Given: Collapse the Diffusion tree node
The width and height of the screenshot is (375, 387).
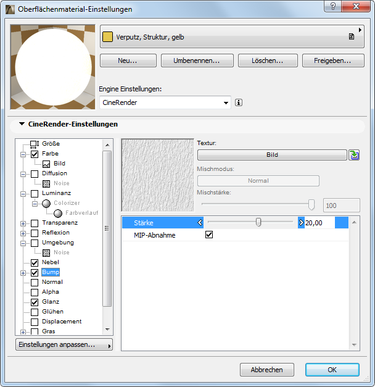Looking at the screenshot, I should 23,174.
